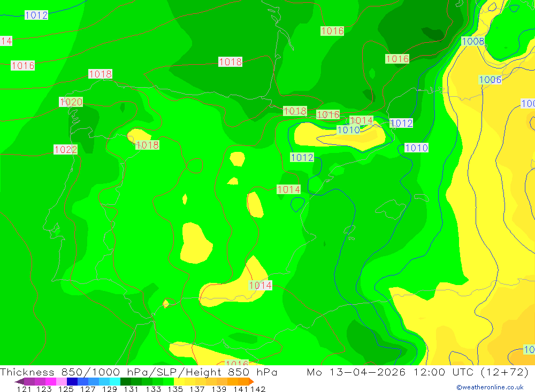
Task: Click the bright yellow legend swatch beside 135
Action: (x=179, y=381)
